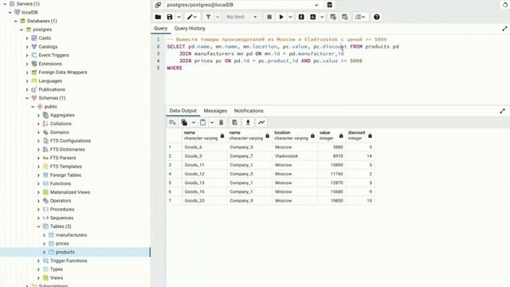
Task: Download results as CSV icon
Action: coord(248,122)
